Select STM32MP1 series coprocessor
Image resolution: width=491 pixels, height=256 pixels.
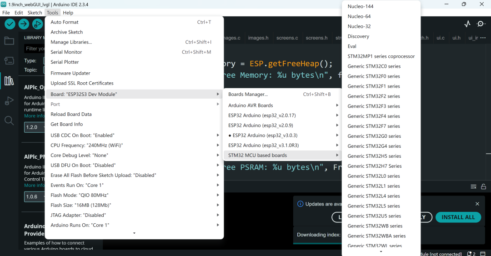[381, 56]
